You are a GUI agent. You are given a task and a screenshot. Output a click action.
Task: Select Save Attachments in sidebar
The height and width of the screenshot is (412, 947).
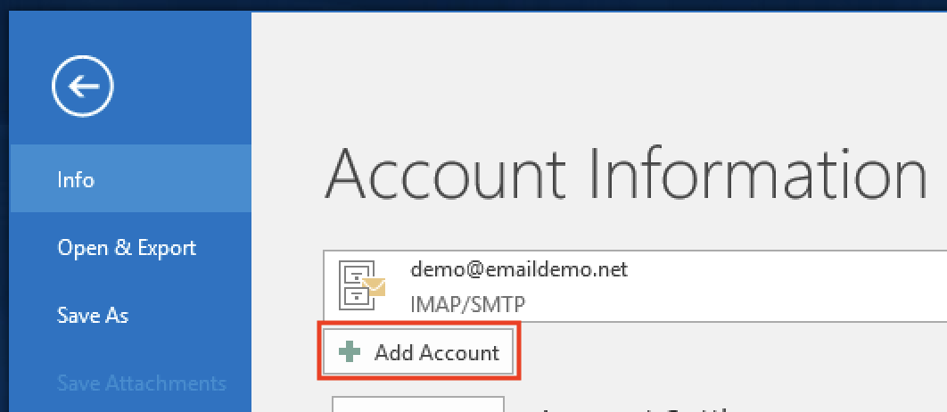click(130, 383)
